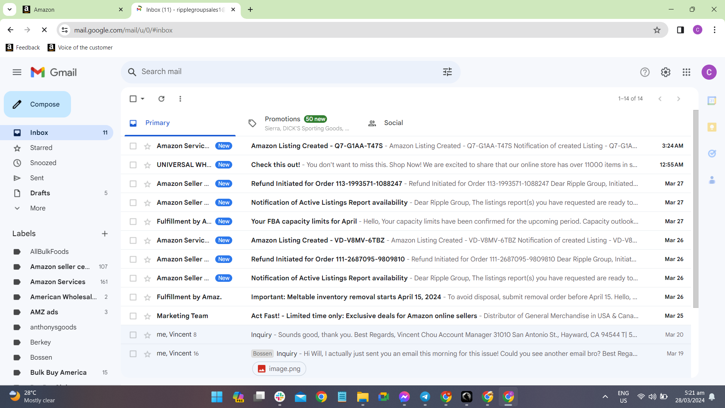725x408 pixels.
Task: Select Refund Initiated 111-2687095-9809810 checkbox
Action: tap(133, 259)
